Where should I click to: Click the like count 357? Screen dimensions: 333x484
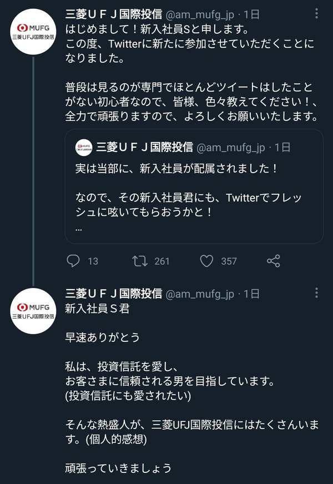pos(229,261)
